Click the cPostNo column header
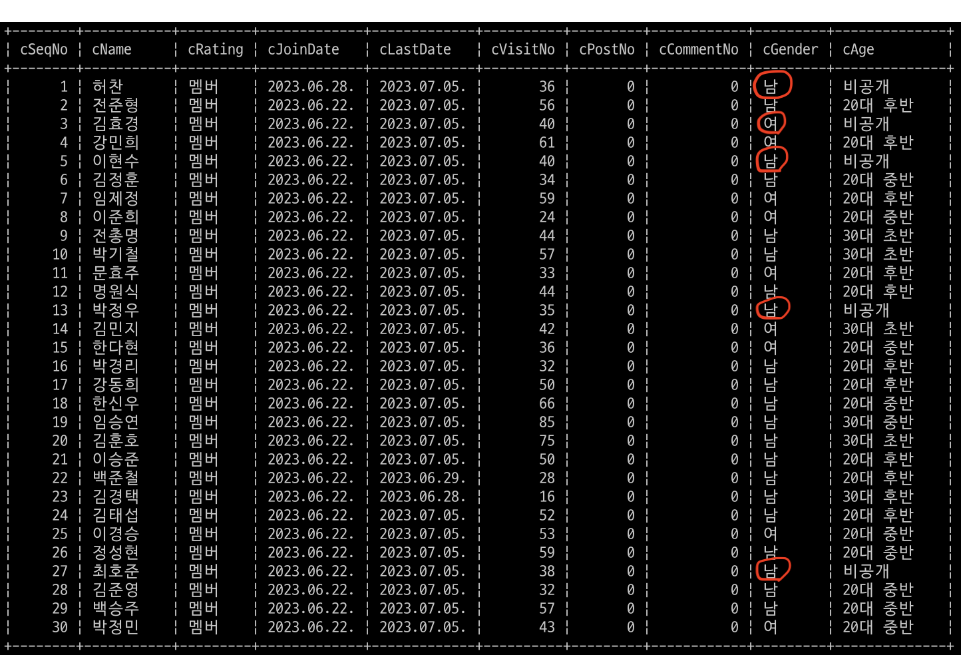961x655 pixels. 607,49
